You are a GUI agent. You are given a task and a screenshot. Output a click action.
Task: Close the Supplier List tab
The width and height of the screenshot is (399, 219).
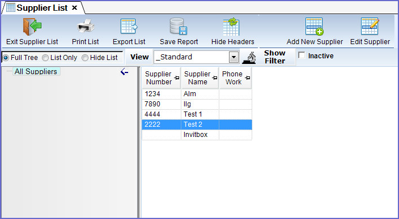(x=74, y=8)
